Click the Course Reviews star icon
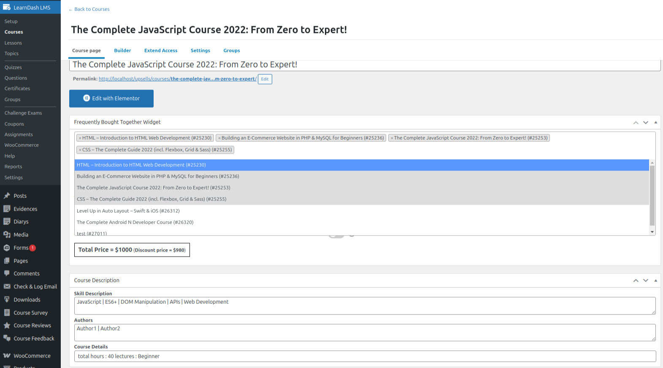This screenshot has height=368, width=663. (x=7, y=325)
